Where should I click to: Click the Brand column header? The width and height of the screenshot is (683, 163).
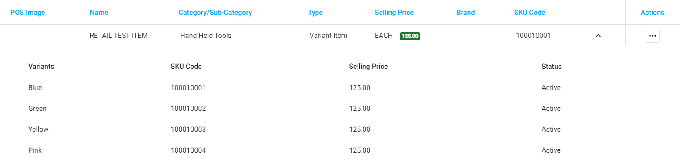[465, 13]
